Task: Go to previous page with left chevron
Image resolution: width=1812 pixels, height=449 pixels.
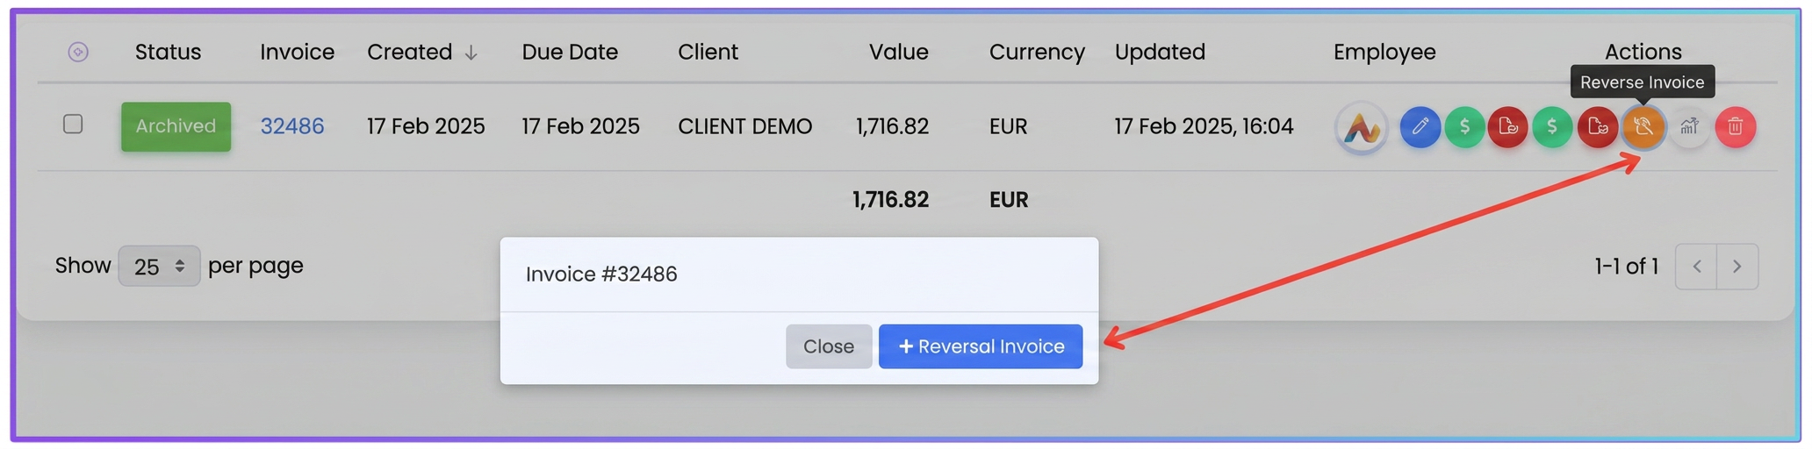Action: (x=1696, y=267)
